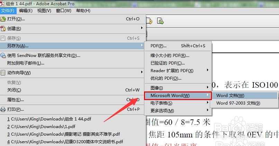
Task: Open the 文件(F) menu
Action: click(8, 11)
